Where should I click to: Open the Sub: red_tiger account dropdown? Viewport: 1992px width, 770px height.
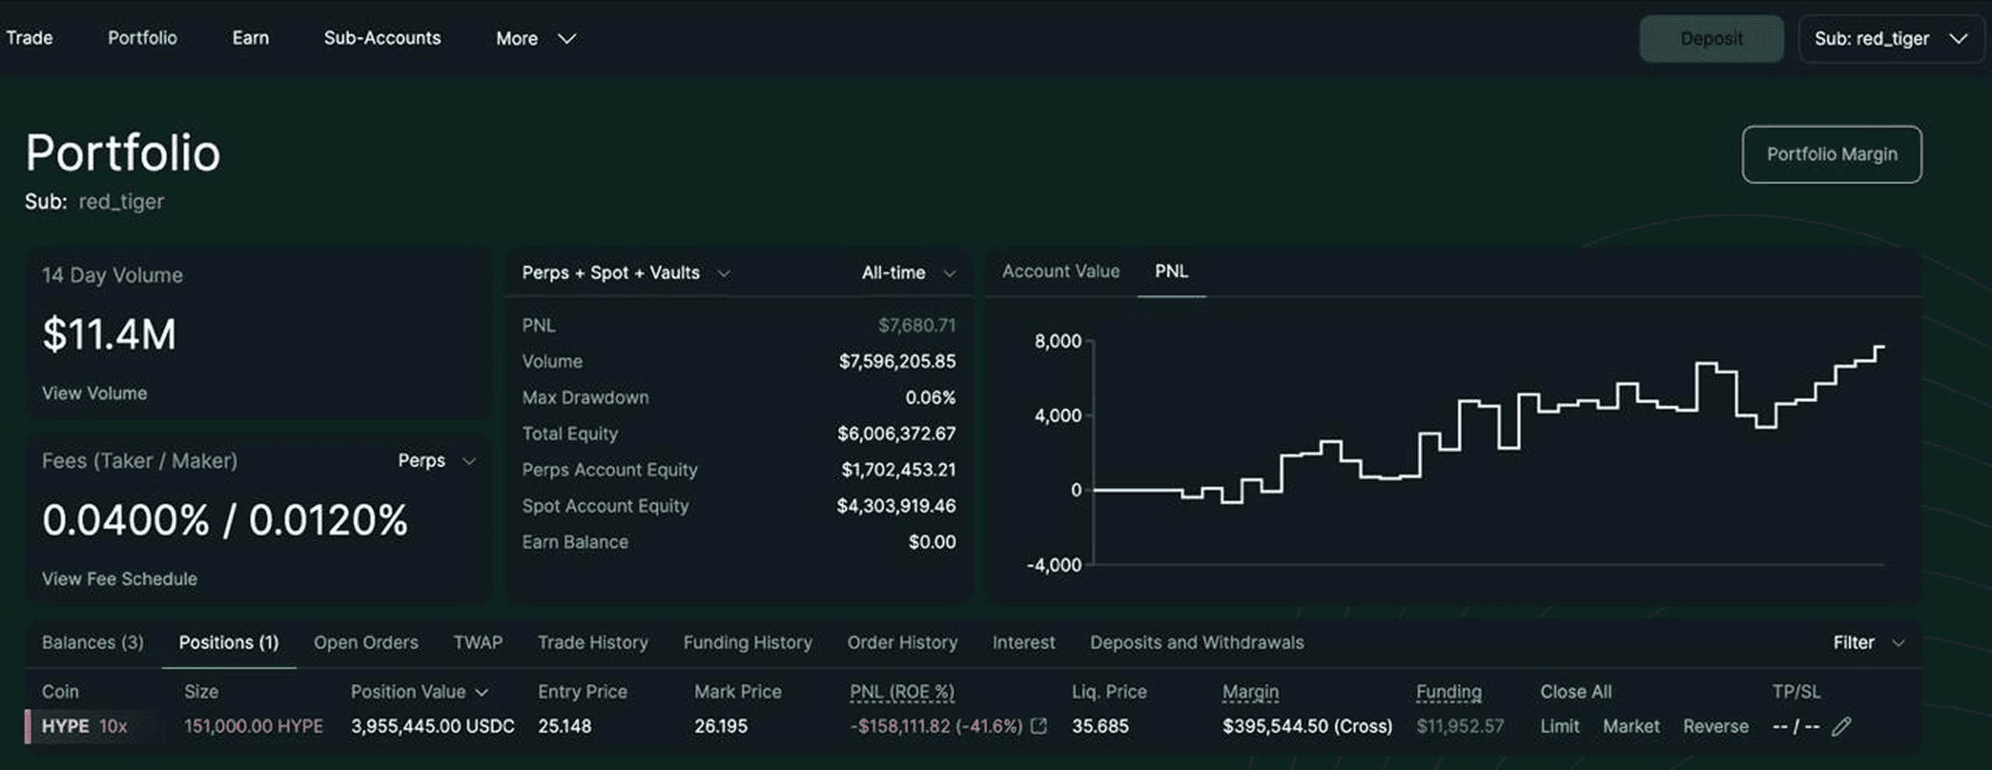click(x=1891, y=39)
